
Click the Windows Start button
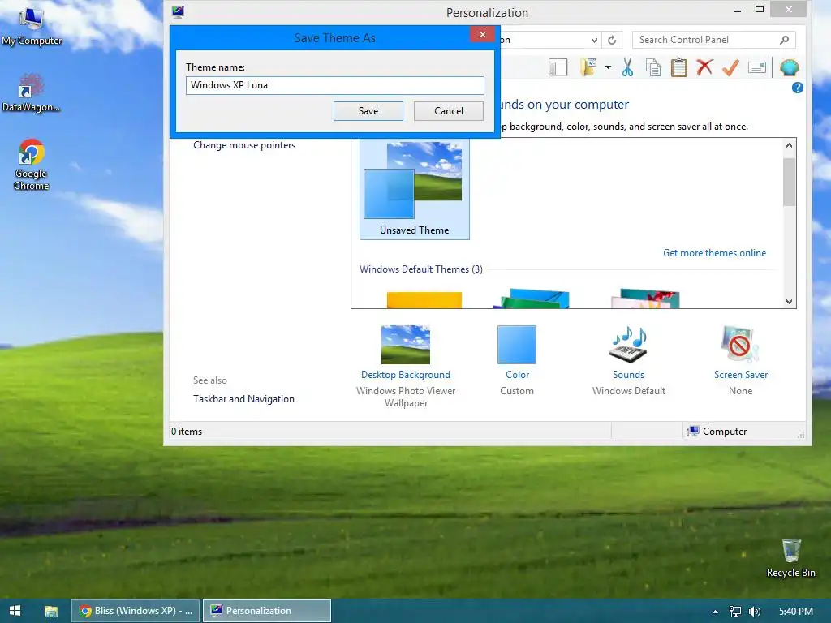tap(15, 611)
